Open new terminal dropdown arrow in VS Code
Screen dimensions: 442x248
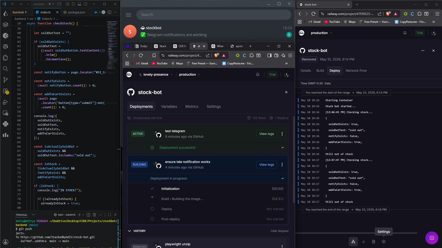(x=83, y=215)
